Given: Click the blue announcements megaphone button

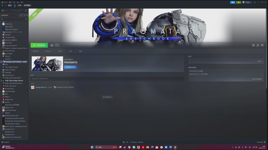Looking at the screenshot, I should tap(232, 2).
